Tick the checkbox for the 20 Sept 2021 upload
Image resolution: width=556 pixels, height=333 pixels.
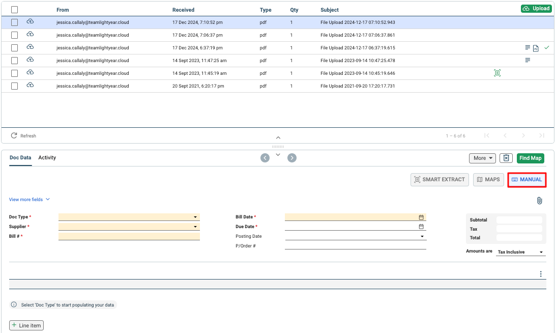15,86
